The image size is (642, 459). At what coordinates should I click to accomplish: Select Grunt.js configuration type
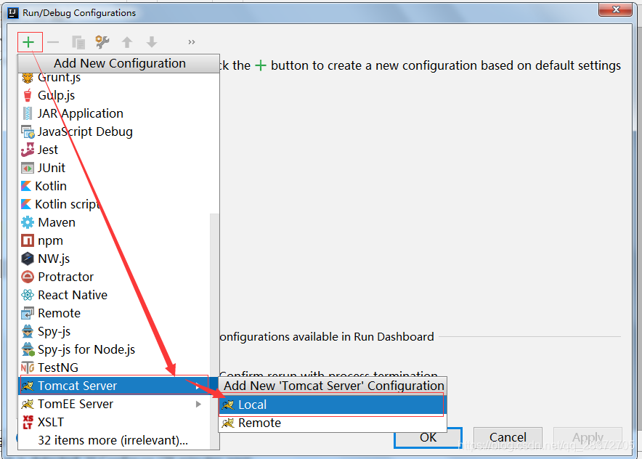pyautogui.click(x=115, y=78)
